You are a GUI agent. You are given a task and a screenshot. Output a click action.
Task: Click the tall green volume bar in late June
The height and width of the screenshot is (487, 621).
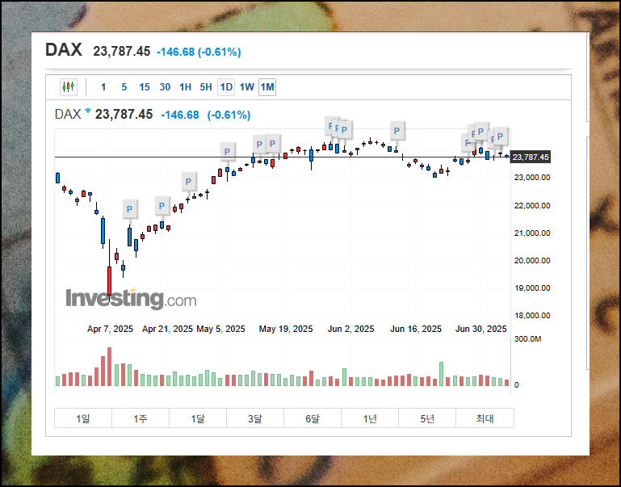441,374
